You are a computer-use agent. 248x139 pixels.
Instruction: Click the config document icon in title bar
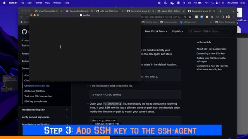tap(81, 15)
